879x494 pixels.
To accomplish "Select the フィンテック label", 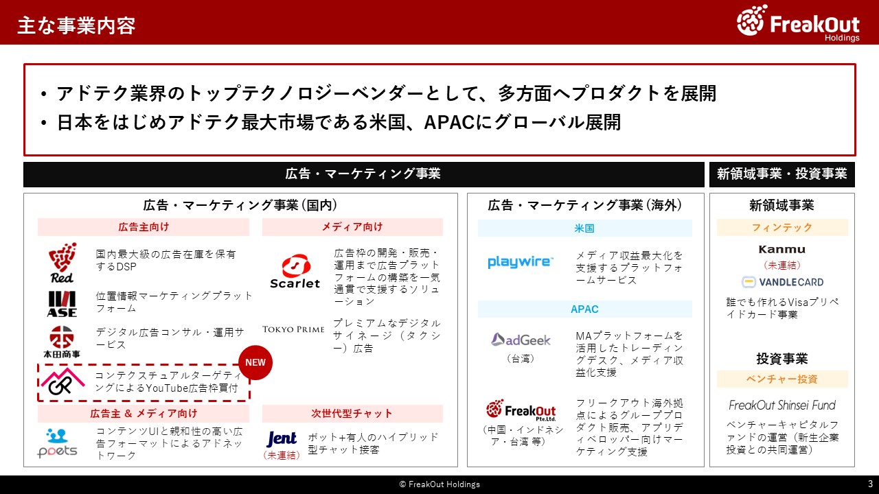I will pyautogui.click(x=782, y=228).
